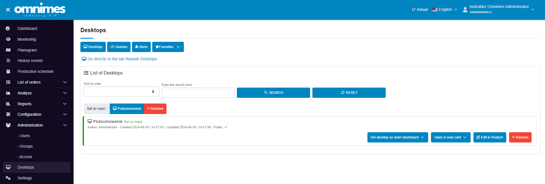Collapse the Administration submenu chevron
The height and width of the screenshot is (184, 545).
point(65,125)
